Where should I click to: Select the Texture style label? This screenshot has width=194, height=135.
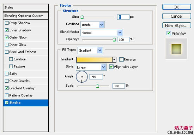[19, 66]
